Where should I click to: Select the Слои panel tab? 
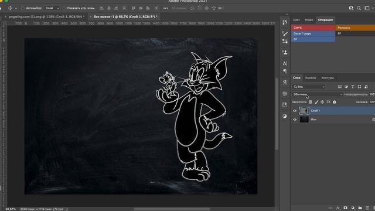point(296,78)
